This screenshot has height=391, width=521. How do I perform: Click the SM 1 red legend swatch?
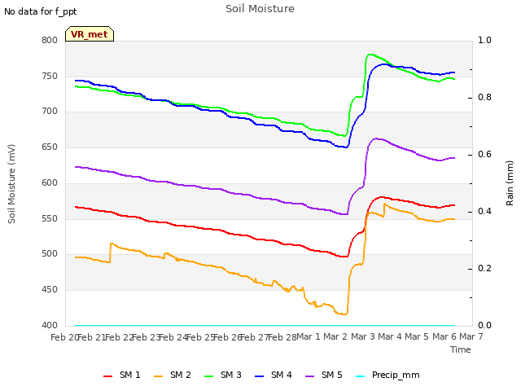pos(108,376)
